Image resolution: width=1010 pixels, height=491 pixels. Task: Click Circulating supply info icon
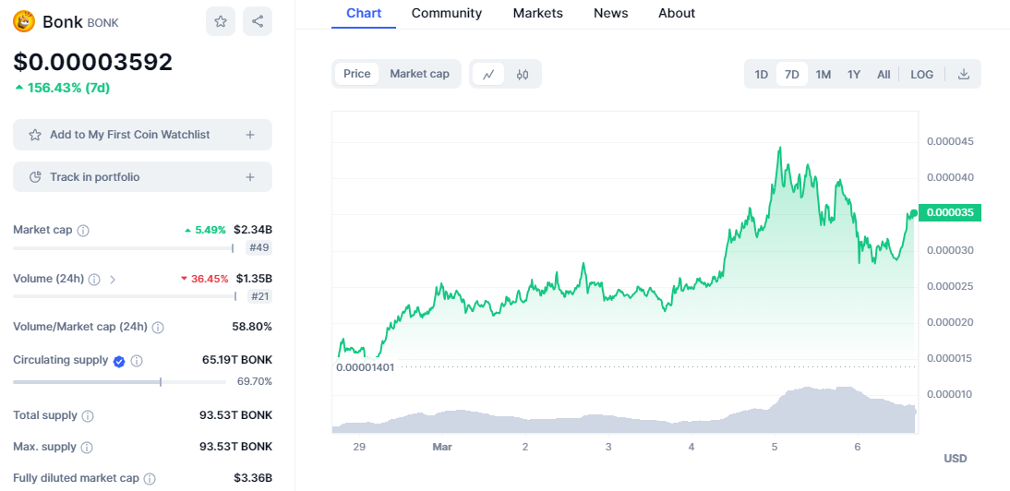click(x=137, y=361)
